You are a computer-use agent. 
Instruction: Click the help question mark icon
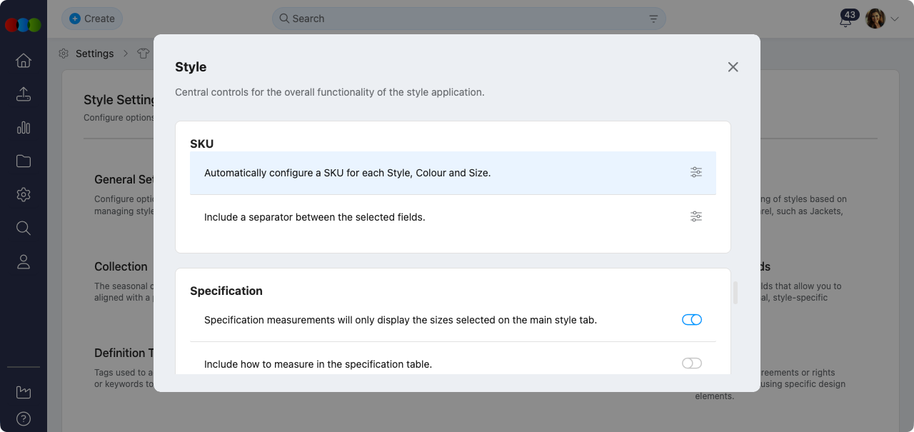tap(24, 418)
